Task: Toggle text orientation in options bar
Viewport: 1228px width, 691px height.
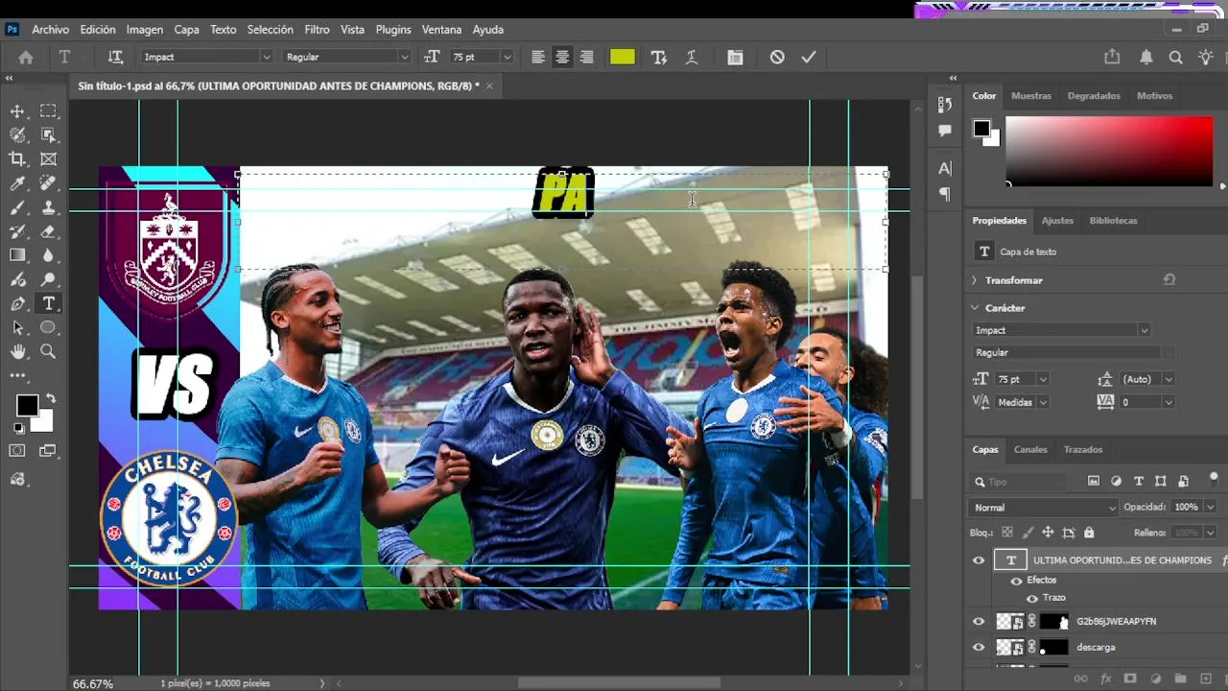Action: point(116,57)
